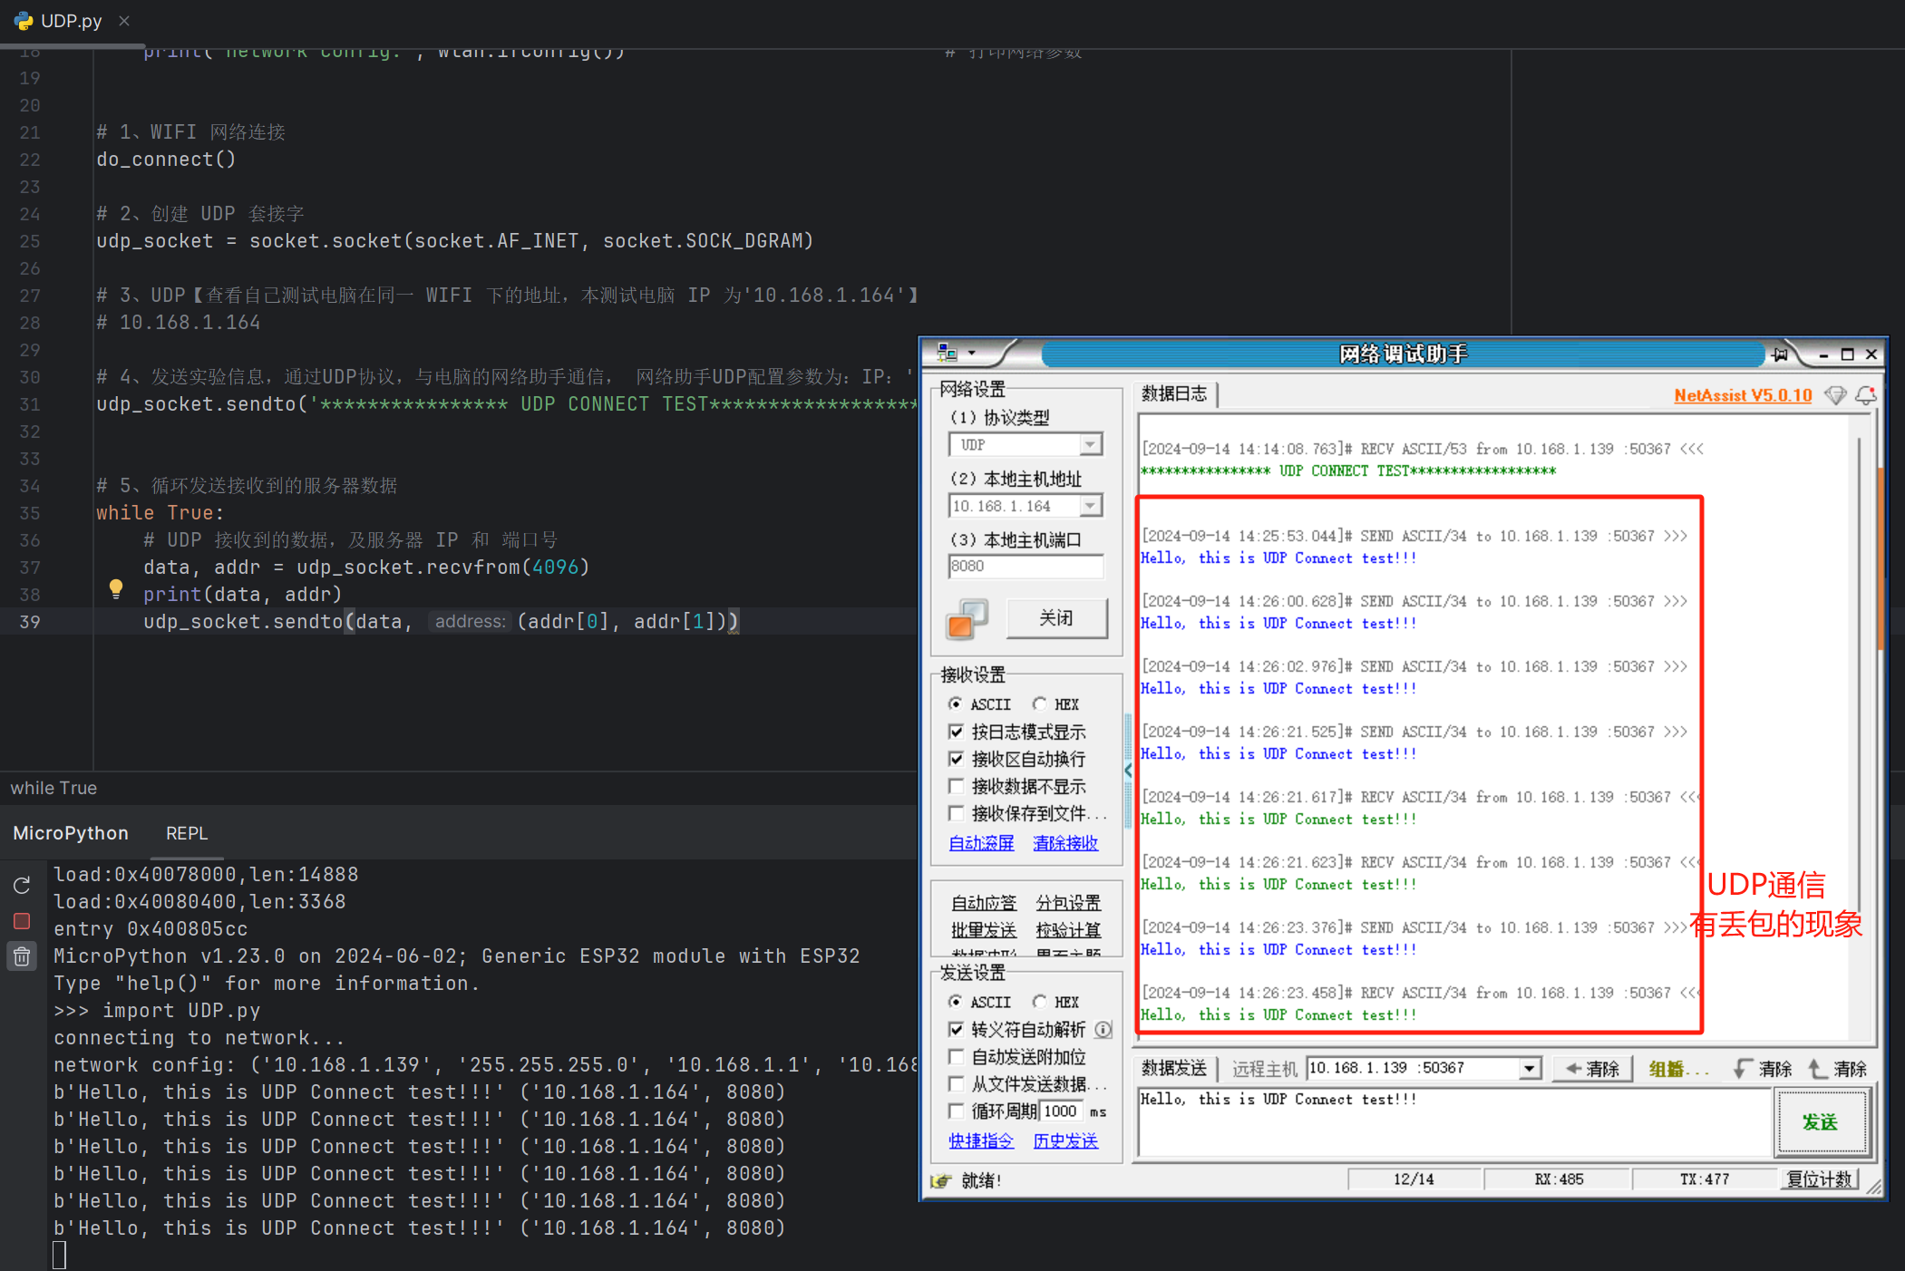
Task: Click the up-arrow 清除 log area button
Action: (x=1838, y=1068)
